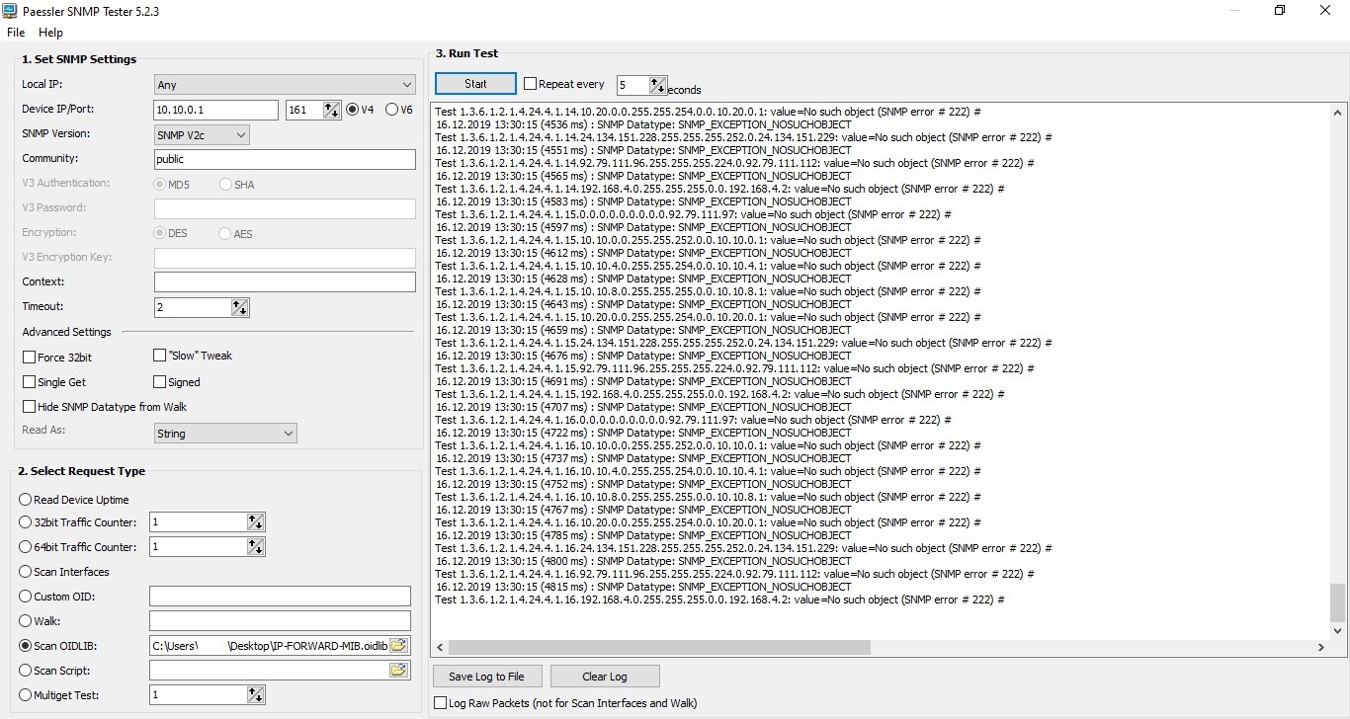
Task: Open the SNMP Version dropdown
Action: pos(202,134)
